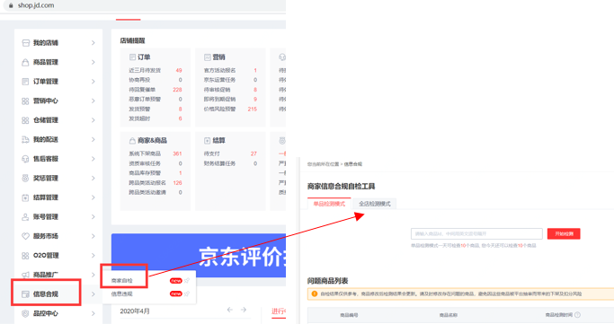Click the 营销中心 grid icon in sidebar
This screenshot has height=324, width=614.
[x=25, y=101]
